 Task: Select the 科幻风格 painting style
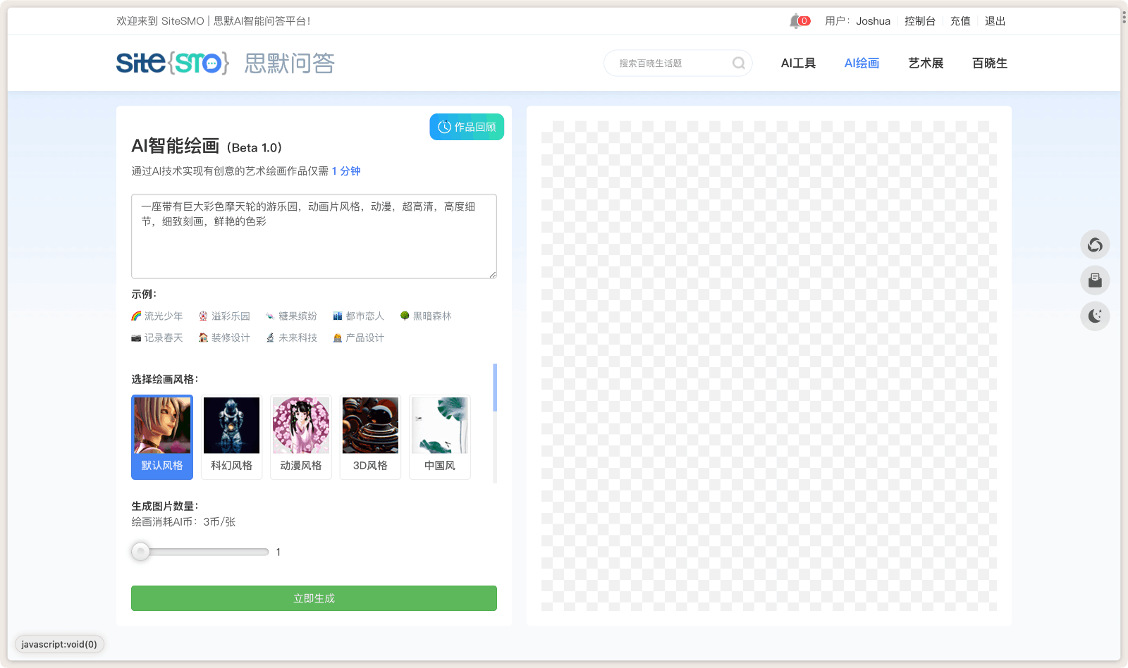tap(231, 437)
